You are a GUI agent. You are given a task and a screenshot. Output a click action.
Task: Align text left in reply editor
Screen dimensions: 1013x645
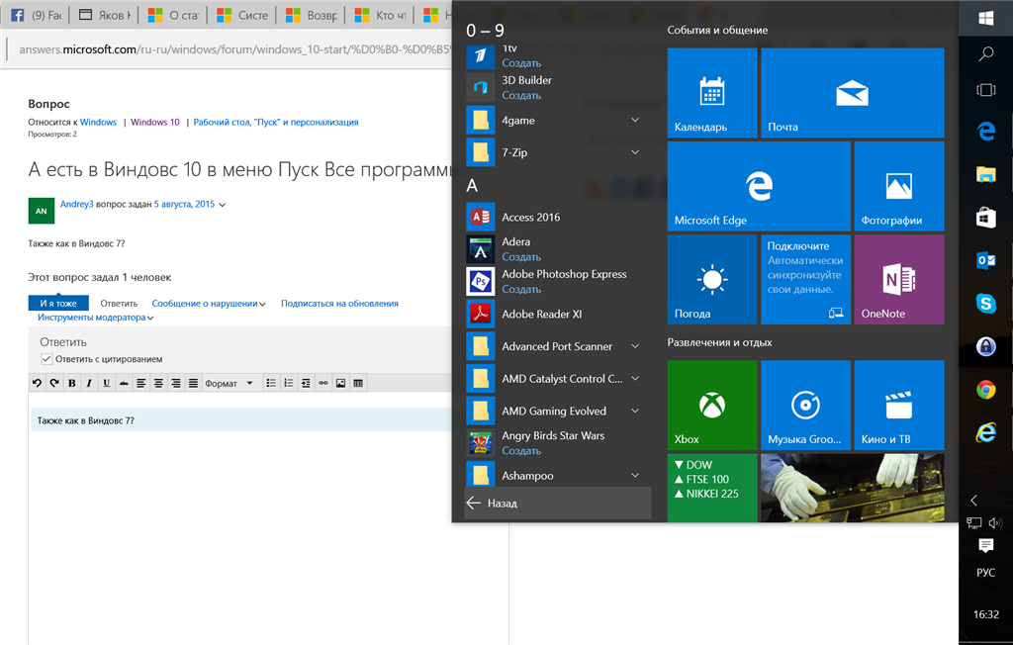140,383
